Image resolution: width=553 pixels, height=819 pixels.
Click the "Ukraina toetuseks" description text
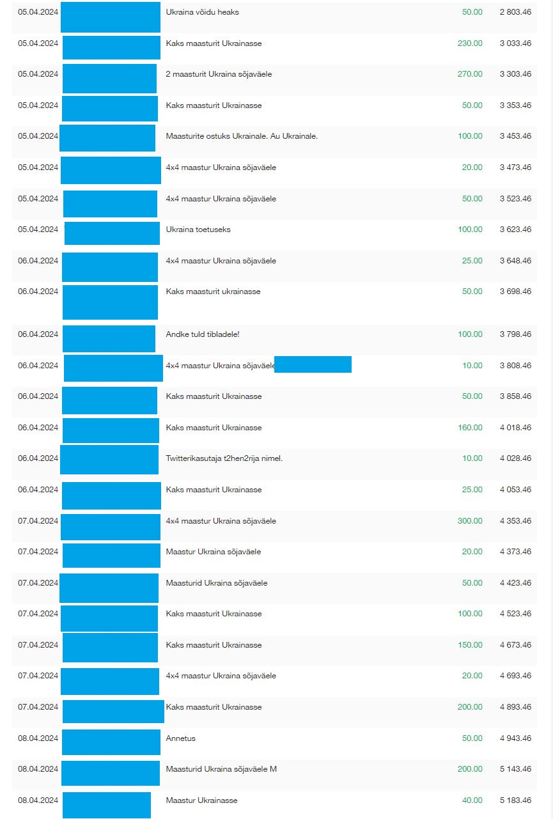coord(198,230)
